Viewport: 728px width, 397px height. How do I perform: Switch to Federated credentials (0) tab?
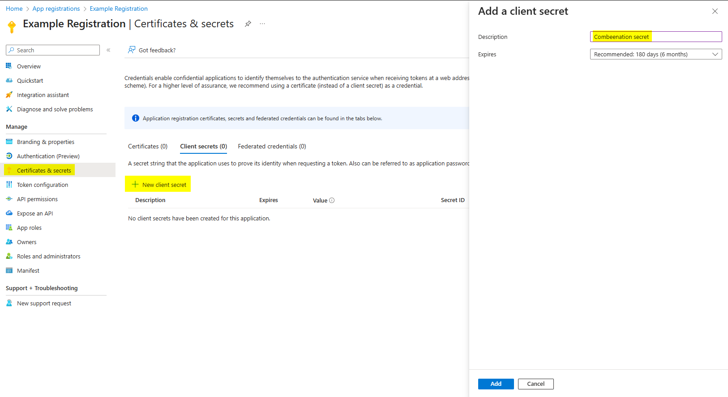click(x=272, y=146)
